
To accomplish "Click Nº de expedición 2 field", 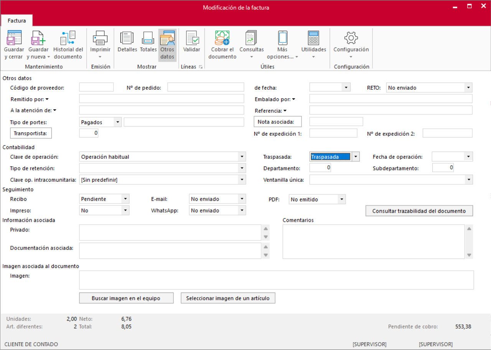I will (447, 133).
